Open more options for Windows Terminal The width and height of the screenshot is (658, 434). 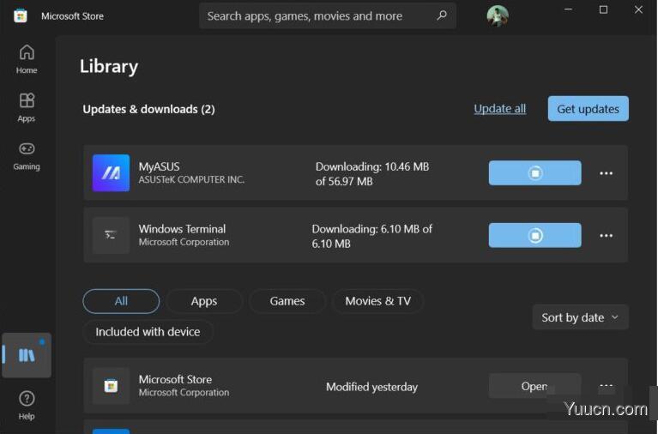606,236
